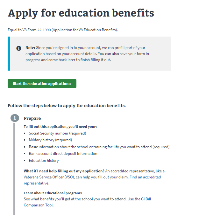The height and width of the screenshot is (215, 199).
Task: Select the Prepare step heading
Action: [x=32, y=118]
